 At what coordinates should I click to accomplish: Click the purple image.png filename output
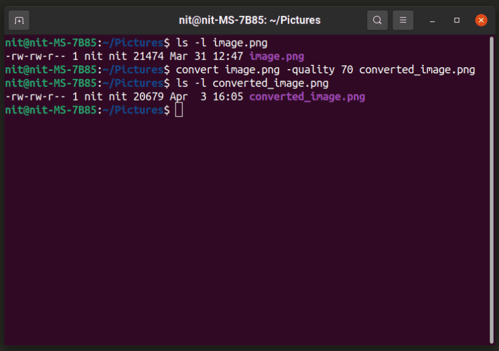tap(277, 56)
